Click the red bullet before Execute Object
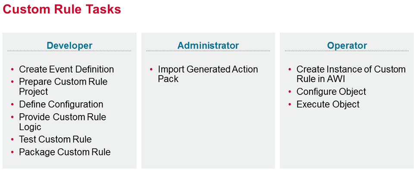This screenshot has width=416, height=170. [x=290, y=104]
